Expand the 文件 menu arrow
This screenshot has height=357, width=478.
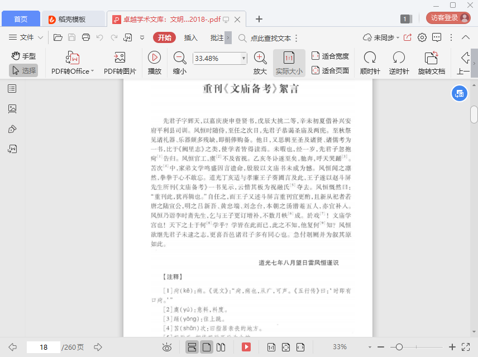[x=40, y=38]
